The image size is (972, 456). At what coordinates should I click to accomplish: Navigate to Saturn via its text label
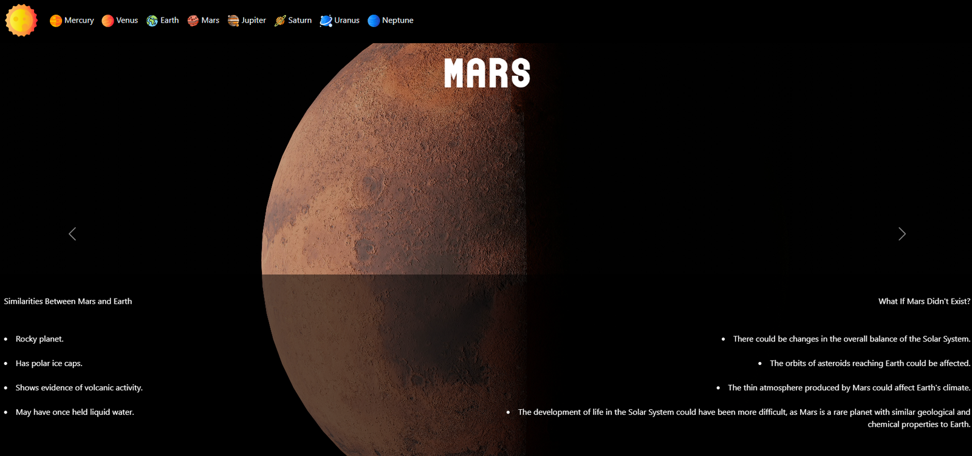click(x=299, y=21)
